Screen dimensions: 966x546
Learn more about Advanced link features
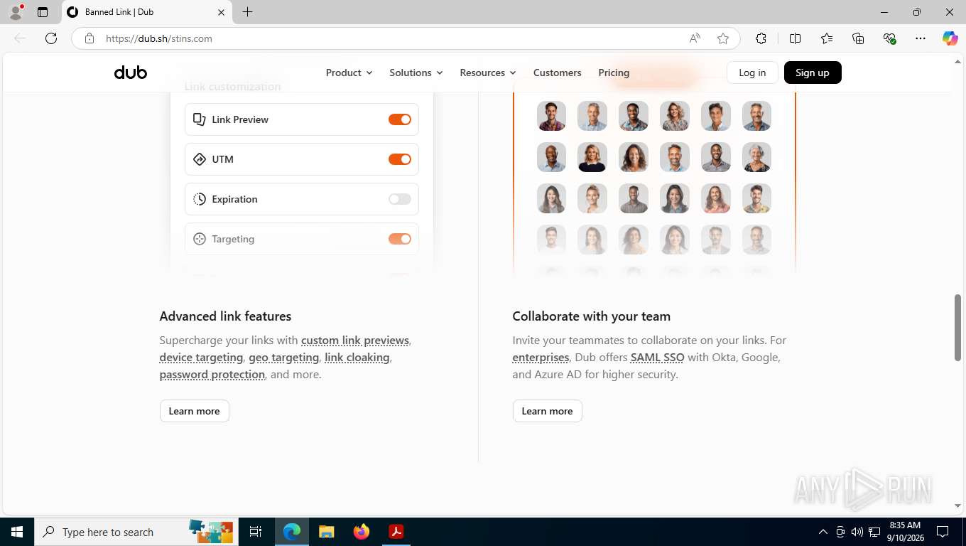(x=194, y=411)
